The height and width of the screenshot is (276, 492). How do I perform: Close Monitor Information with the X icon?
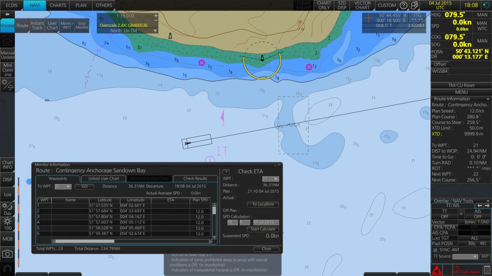point(279,165)
